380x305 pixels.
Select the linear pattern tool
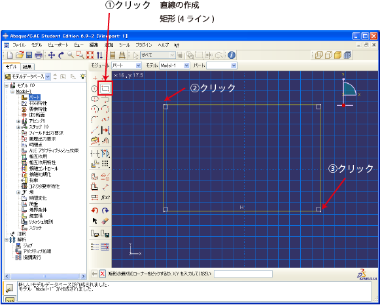click(105, 164)
